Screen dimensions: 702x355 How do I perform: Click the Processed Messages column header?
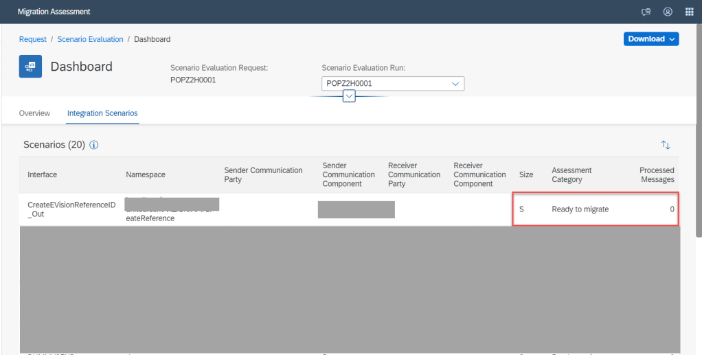657,175
